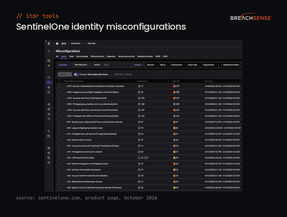
Task: Click monitor icon in LAPS Solution row
Action: 139,158
